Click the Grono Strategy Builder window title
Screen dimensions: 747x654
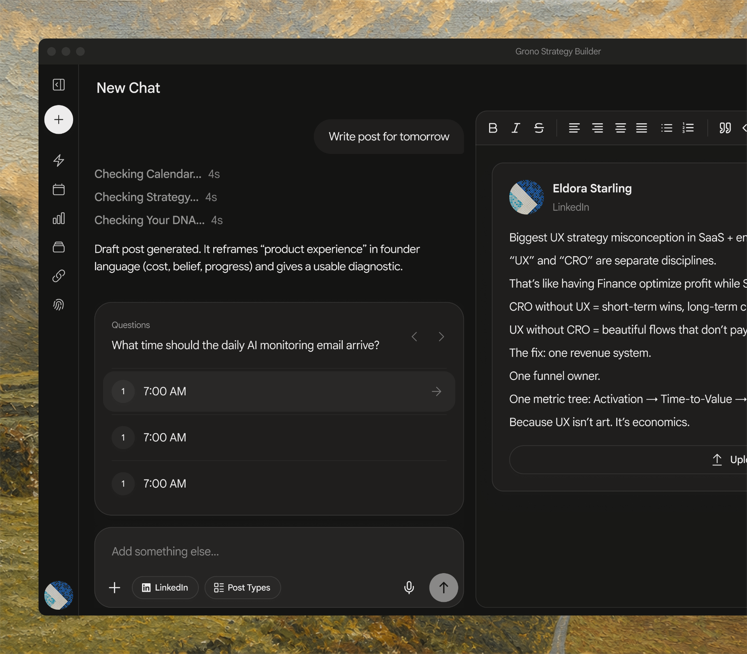tap(558, 51)
